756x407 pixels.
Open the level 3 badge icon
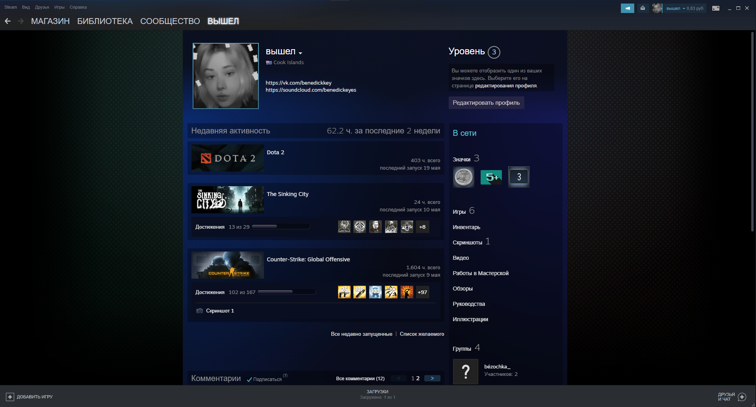pyautogui.click(x=518, y=177)
